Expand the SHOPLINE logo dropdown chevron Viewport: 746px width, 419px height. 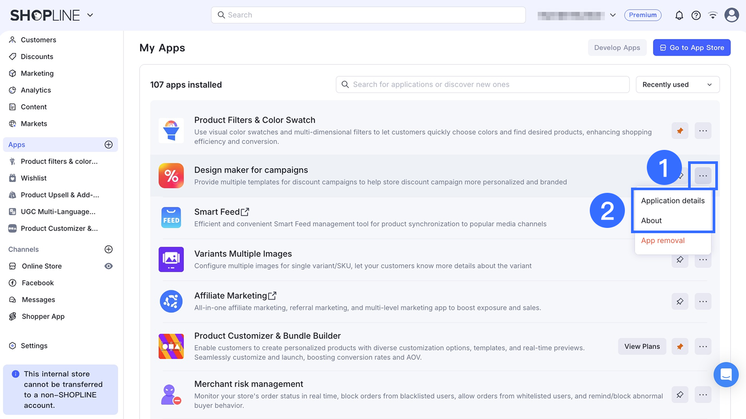tap(90, 15)
